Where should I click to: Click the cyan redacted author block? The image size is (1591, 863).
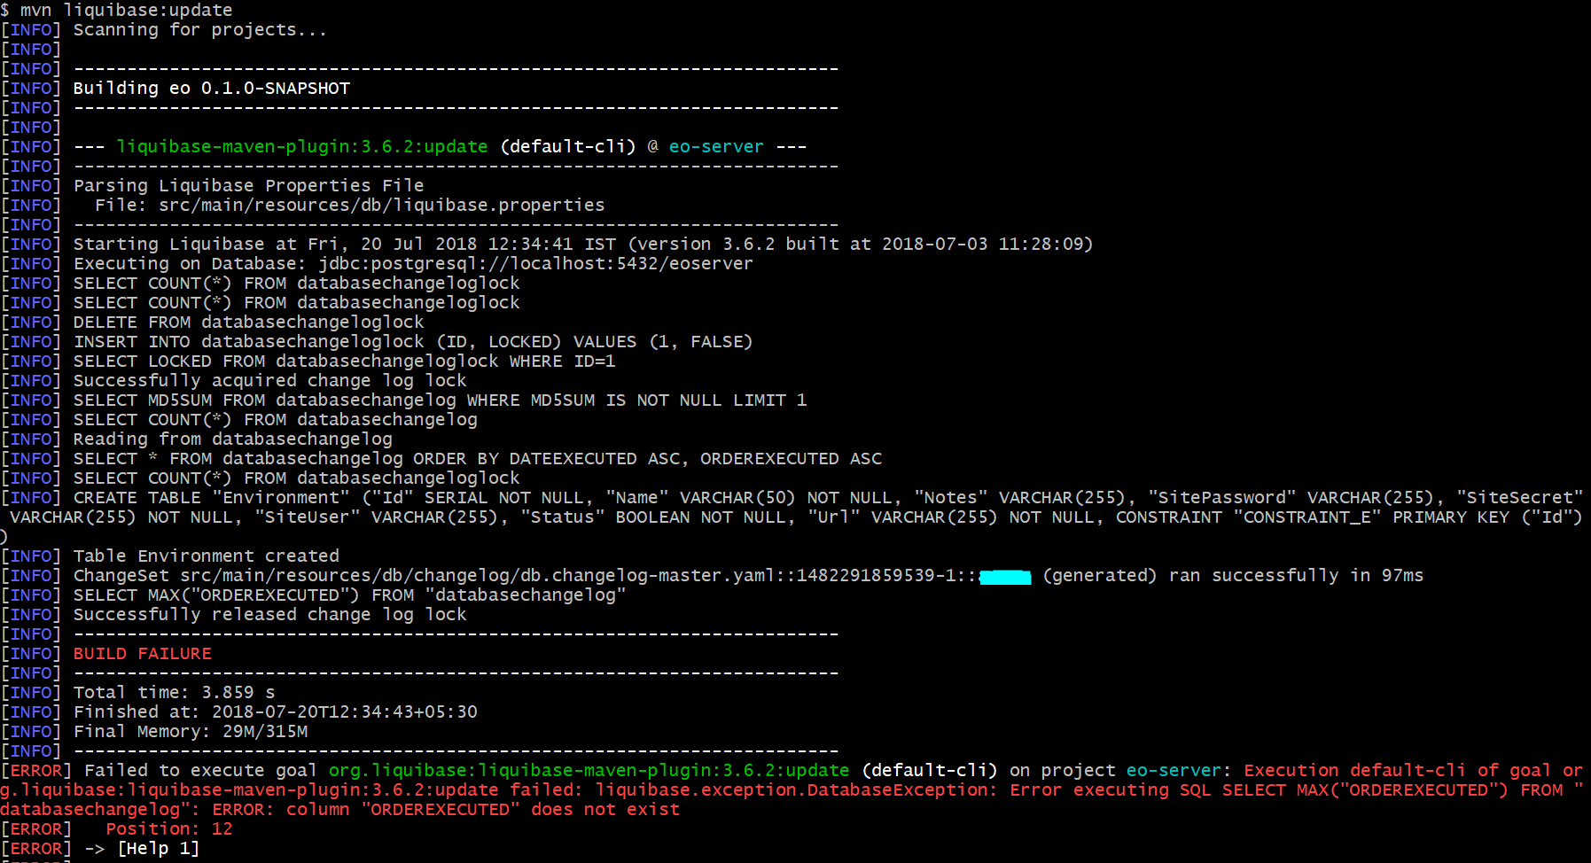point(1005,578)
